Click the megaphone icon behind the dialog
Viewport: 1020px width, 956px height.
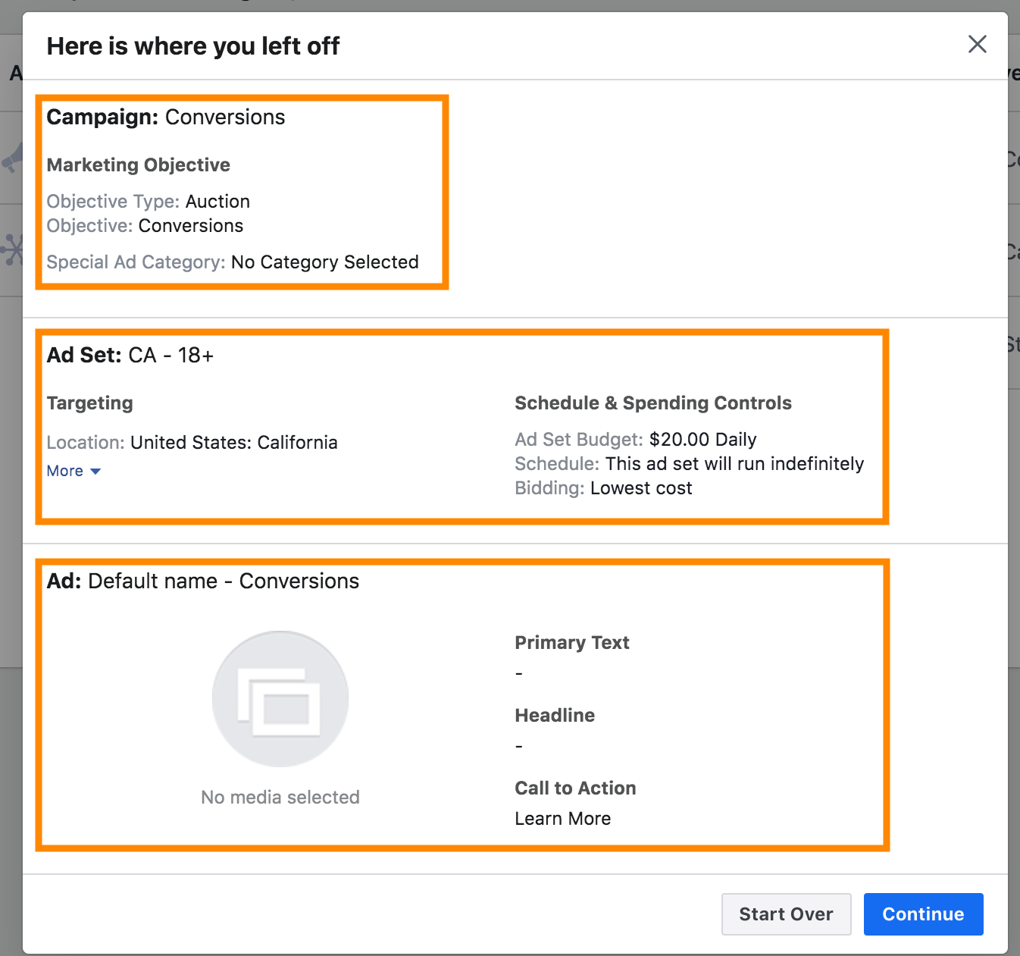tap(12, 159)
